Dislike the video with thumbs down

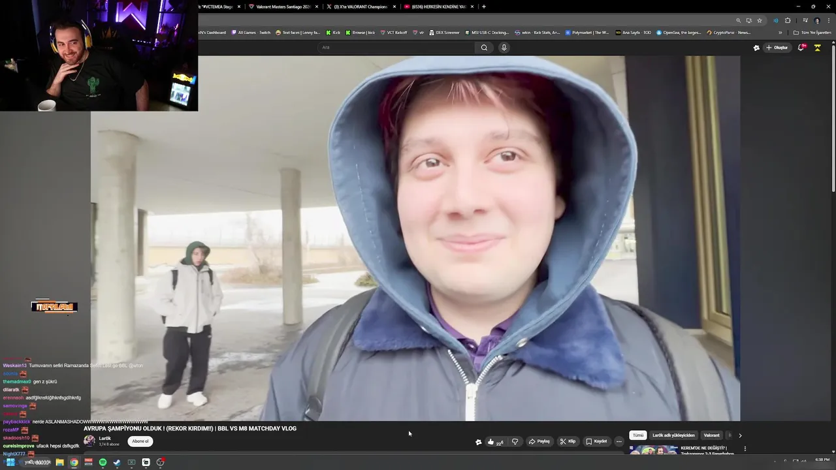(515, 442)
